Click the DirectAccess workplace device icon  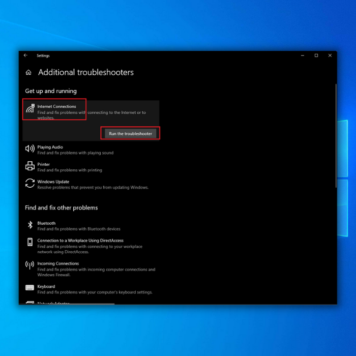pos(29,242)
